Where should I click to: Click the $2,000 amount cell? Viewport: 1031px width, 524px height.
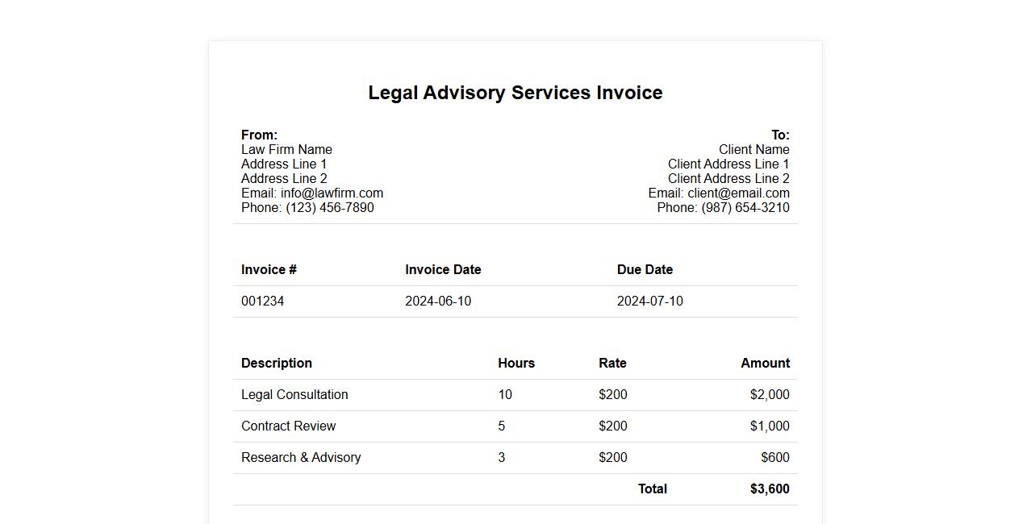point(770,395)
